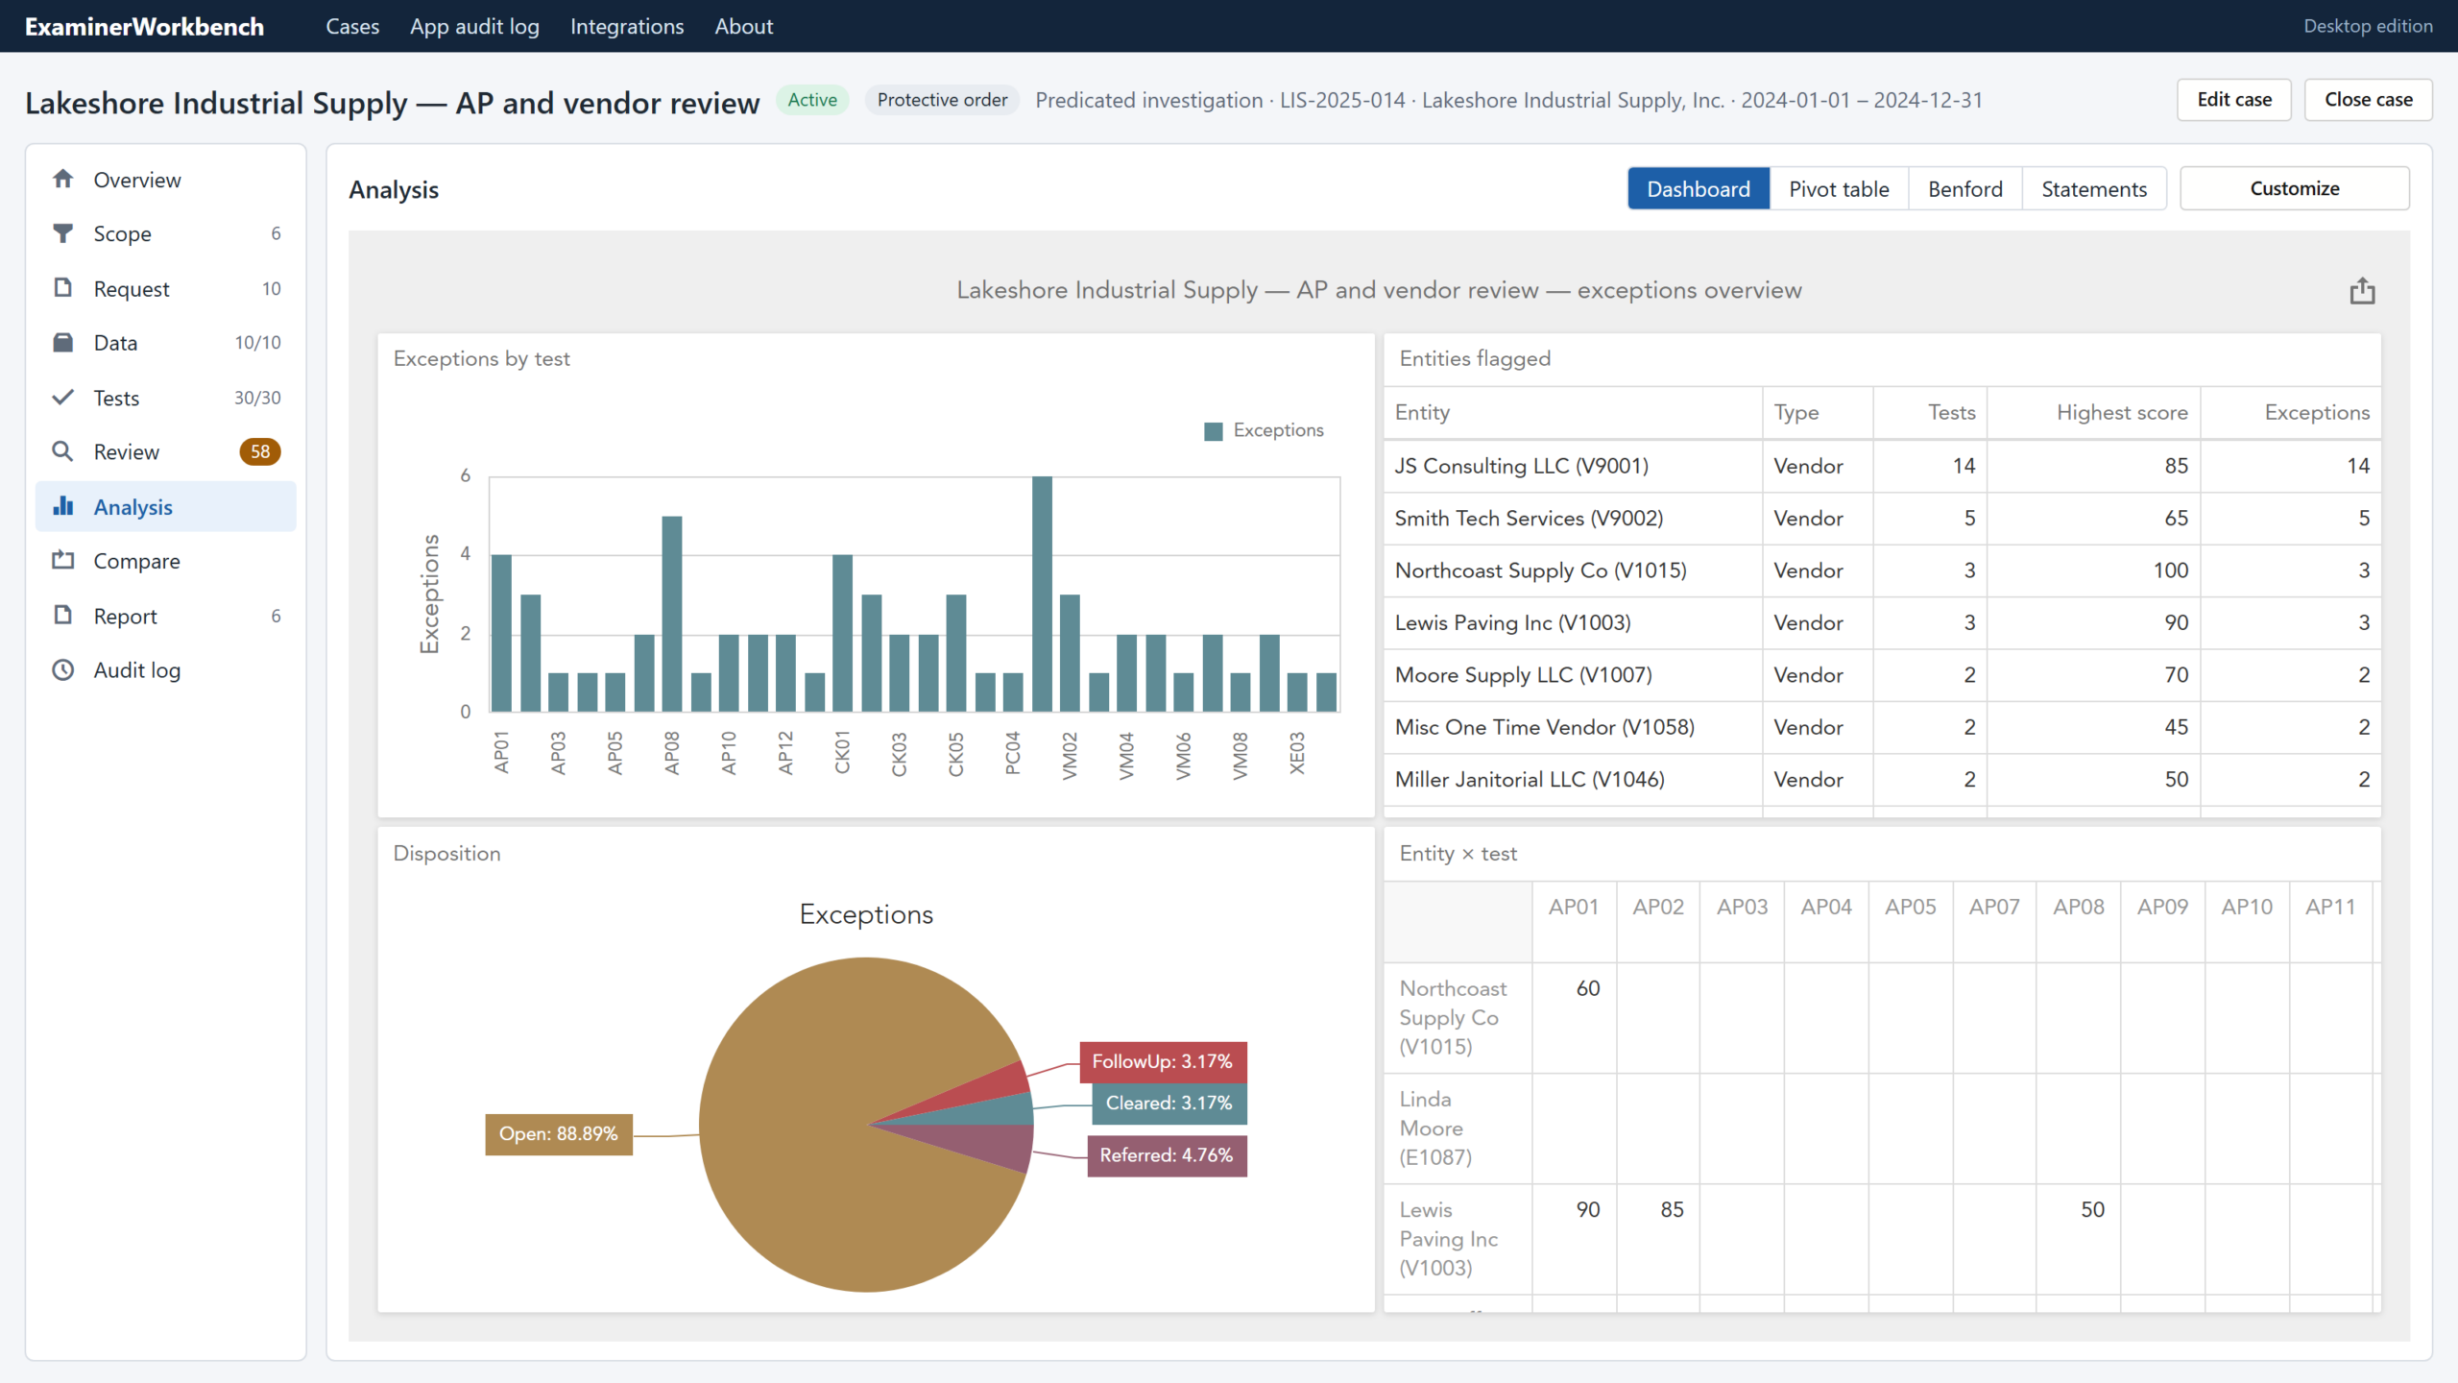Click the Audit log clock icon
Image resolution: width=2458 pixels, height=1383 pixels.
63,670
